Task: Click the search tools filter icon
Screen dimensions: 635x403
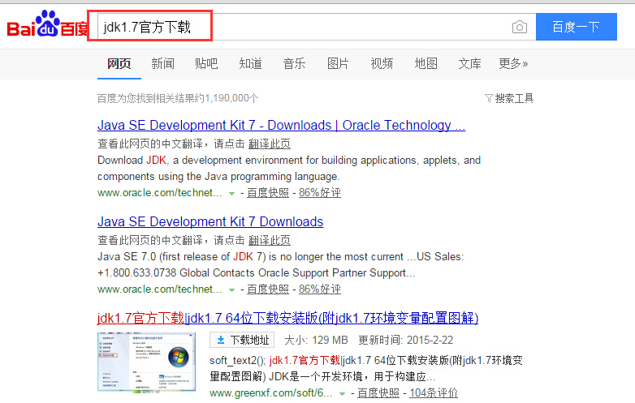Action: [x=489, y=98]
